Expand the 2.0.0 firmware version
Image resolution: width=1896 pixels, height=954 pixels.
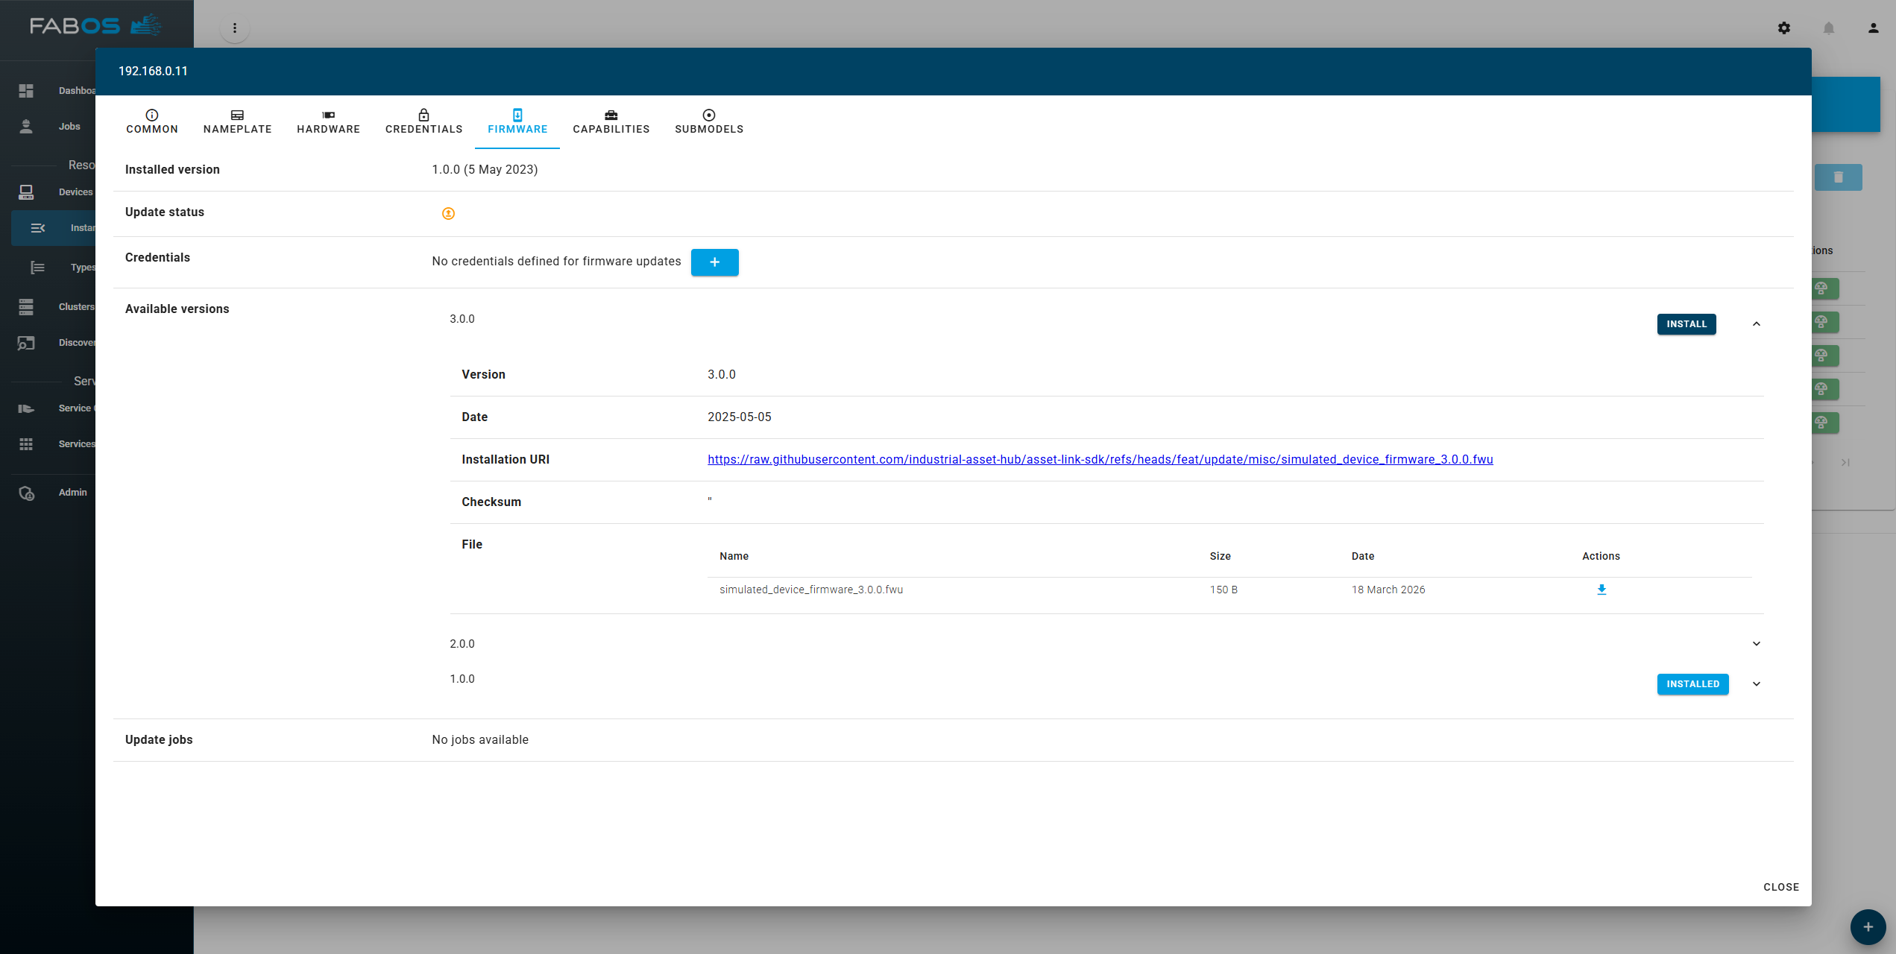tap(1757, 643)
